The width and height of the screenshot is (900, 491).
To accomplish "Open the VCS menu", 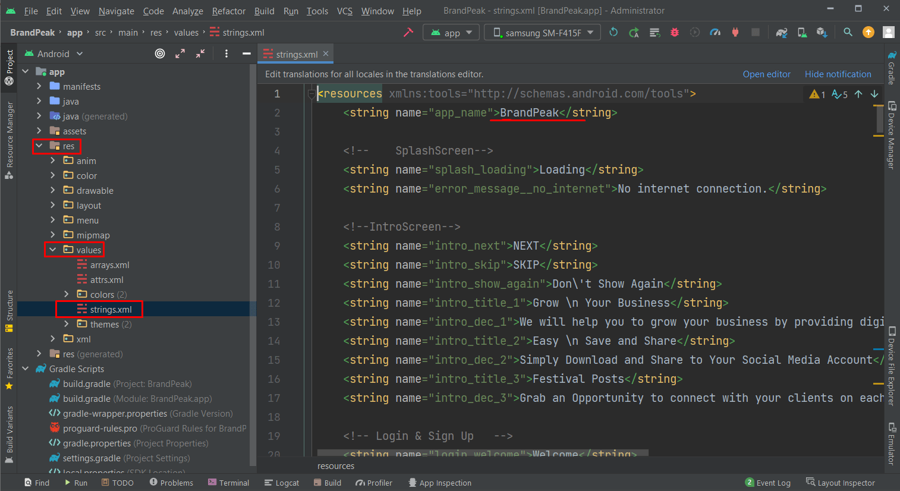I will tap(345, 11).
